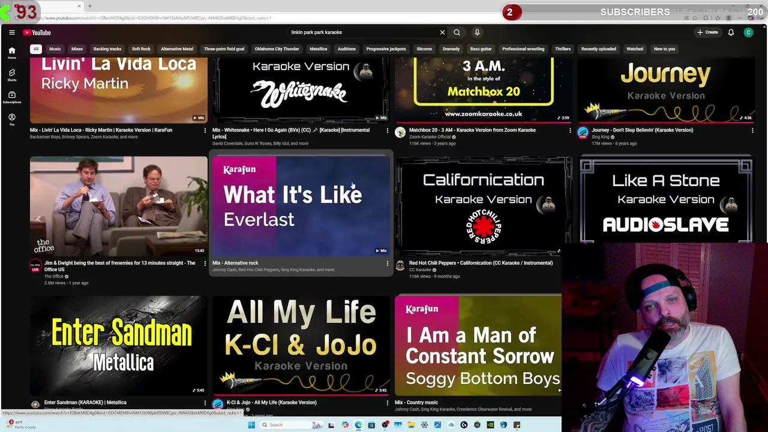Select the Bass guitar chip

pyautogui.click(x=481, y=49)
